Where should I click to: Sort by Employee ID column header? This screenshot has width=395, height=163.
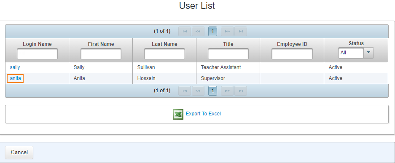point(292,44)
